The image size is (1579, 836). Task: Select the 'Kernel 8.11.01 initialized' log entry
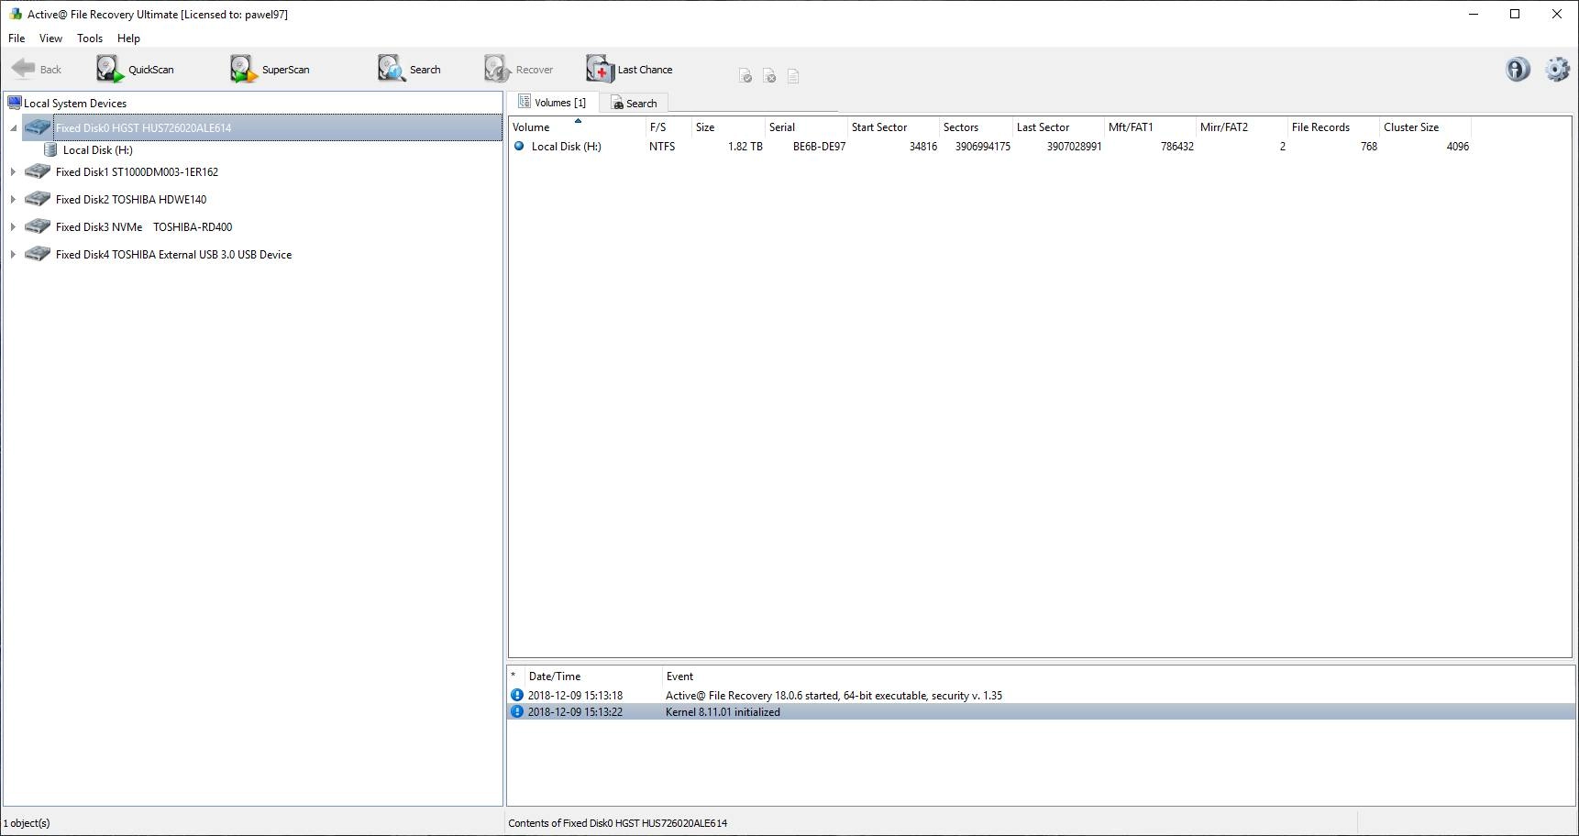tap(1041, 712)
